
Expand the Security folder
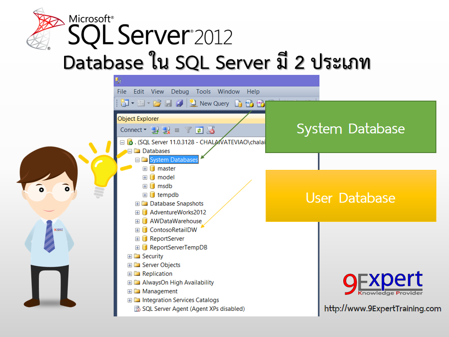(x=130, y=256)
